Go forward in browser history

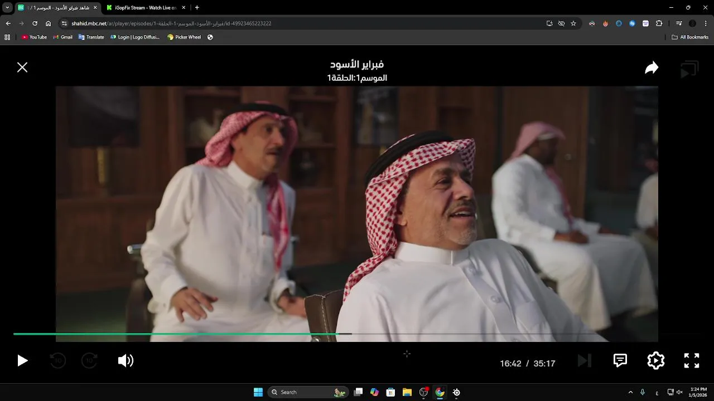[21, 23]
